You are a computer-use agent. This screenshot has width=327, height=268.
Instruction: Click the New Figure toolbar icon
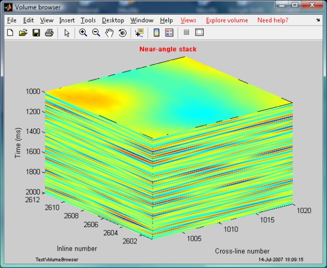[x=10, y=33]
